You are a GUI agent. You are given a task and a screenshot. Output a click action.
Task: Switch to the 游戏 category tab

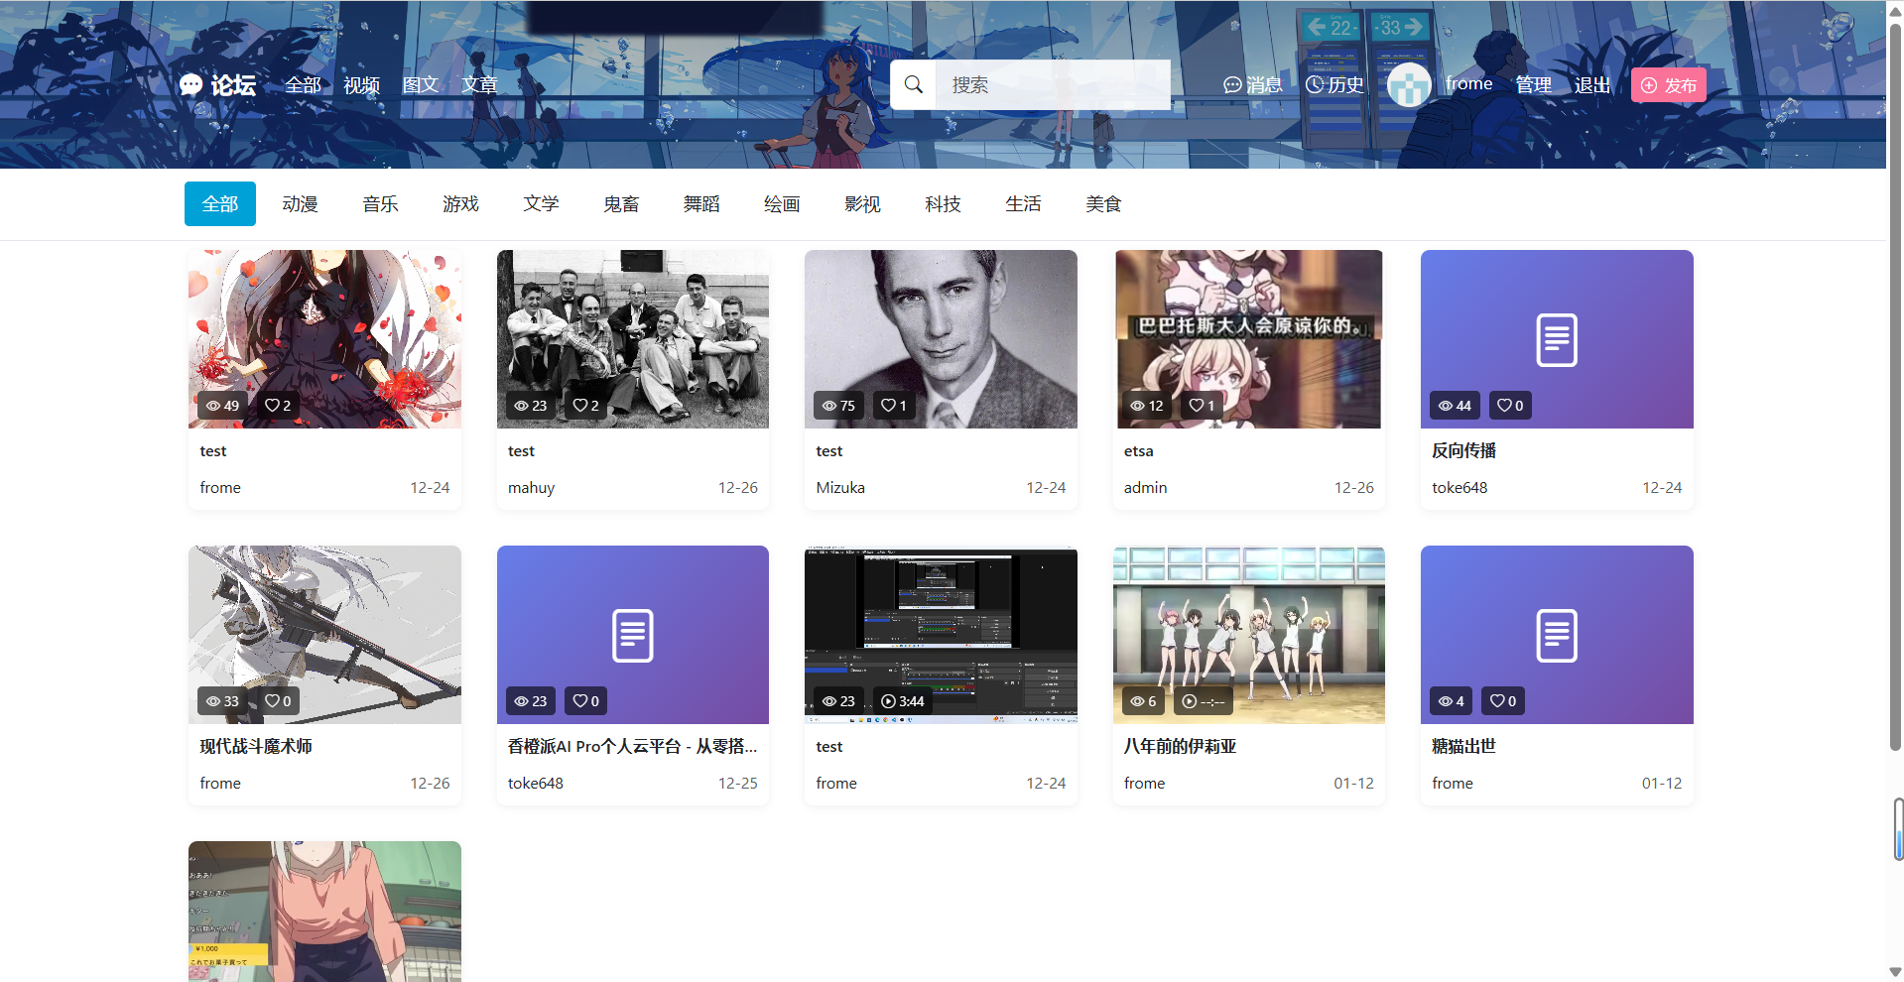click(x=460, y=203)
